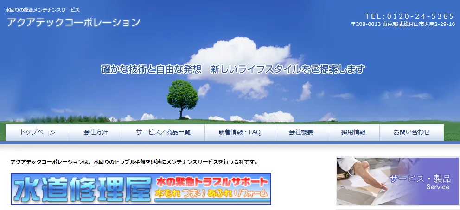Click the 水回りの総合メンテナンスサービス tagline
460x210 pixels.
pyautogui.click(x=42, y=10)
